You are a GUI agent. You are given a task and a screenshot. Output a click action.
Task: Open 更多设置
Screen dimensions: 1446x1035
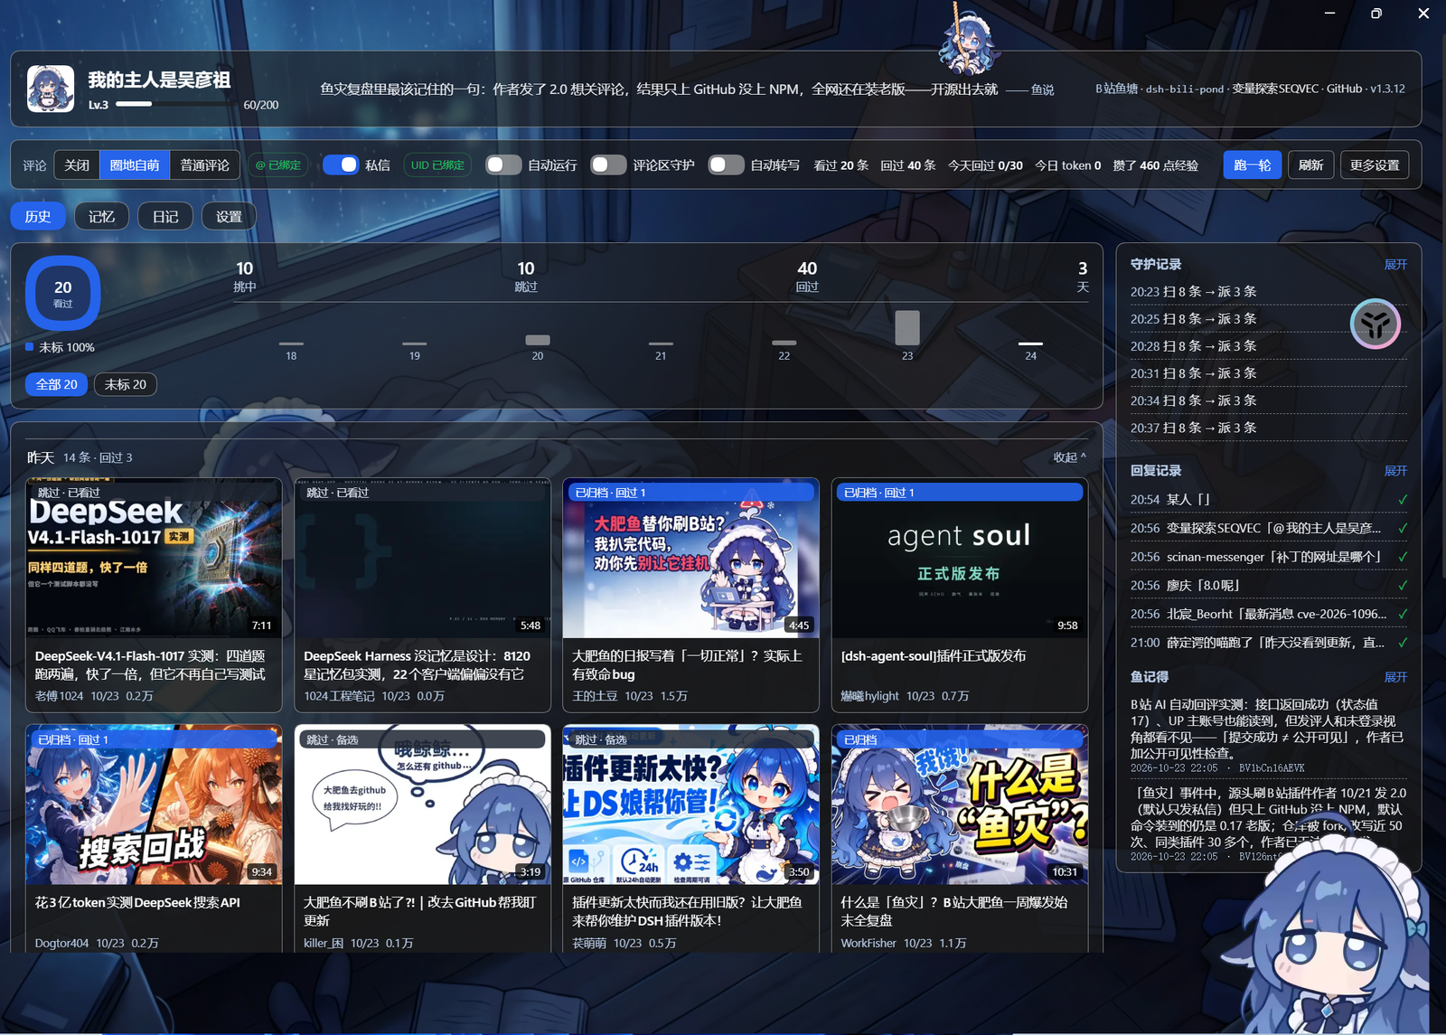coord(1375,165)
